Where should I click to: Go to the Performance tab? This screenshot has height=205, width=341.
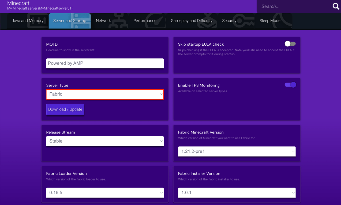pos(145,21)
